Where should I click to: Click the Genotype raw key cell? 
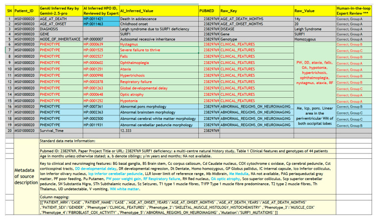click(257, 39)
